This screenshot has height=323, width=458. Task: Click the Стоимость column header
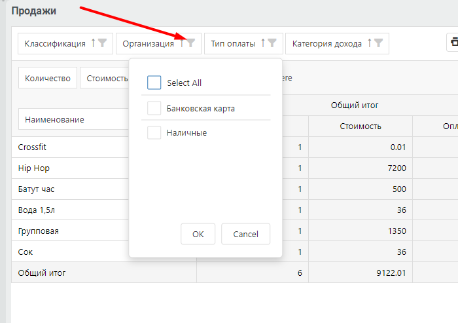click(360, 126)
